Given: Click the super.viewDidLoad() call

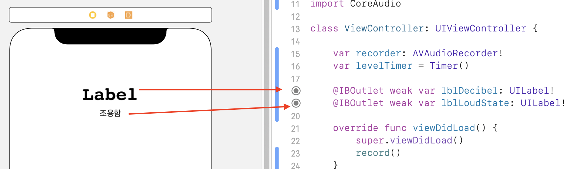Looking at the screenshot, I should point(409,141).
